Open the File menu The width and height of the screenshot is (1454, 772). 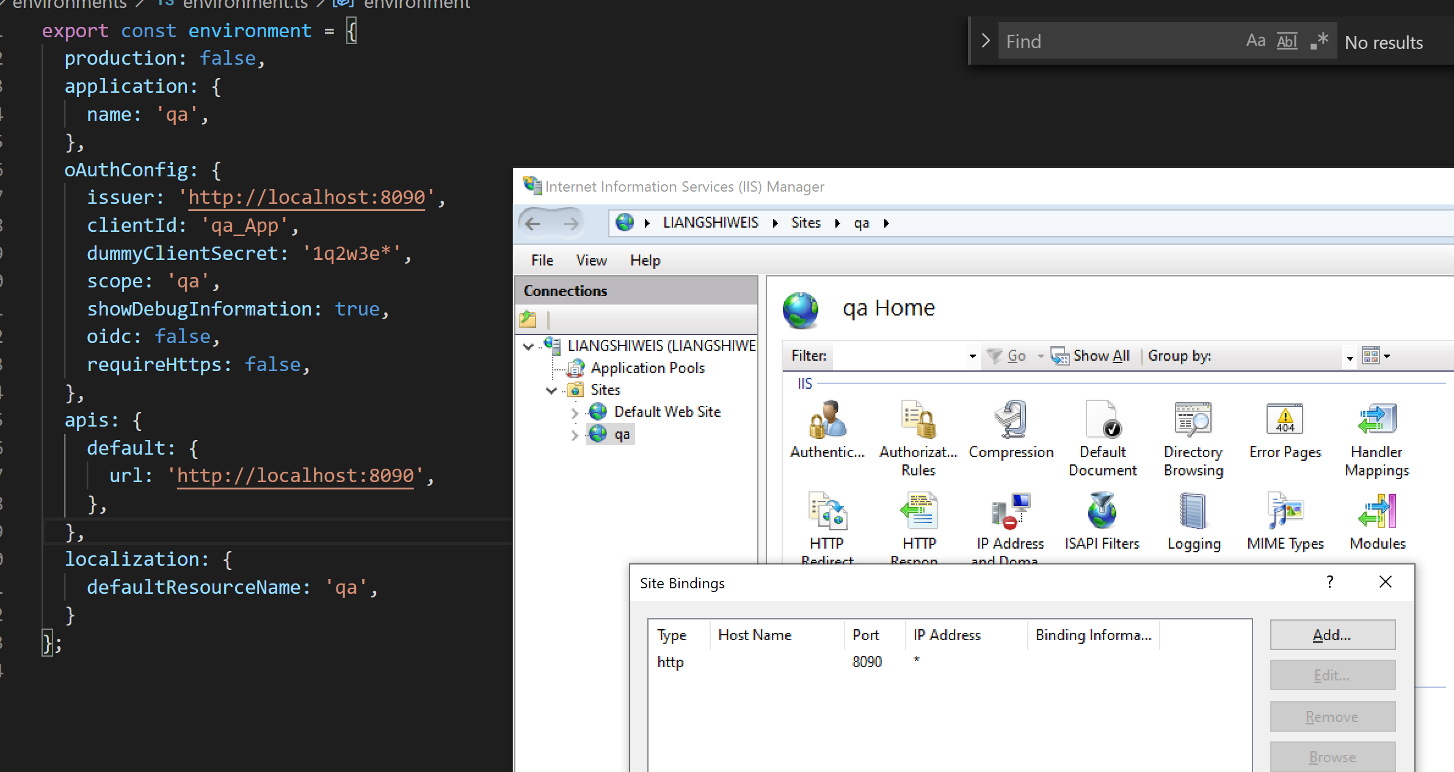point(542,261)
